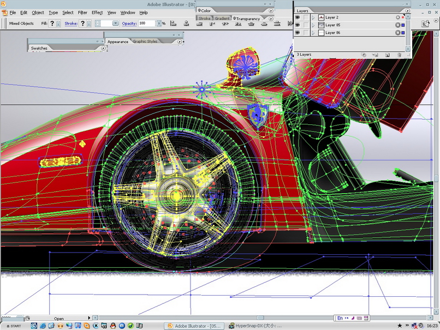
Task: Expand Layer 2 disclosure triangle
Action: click(313, 17)
